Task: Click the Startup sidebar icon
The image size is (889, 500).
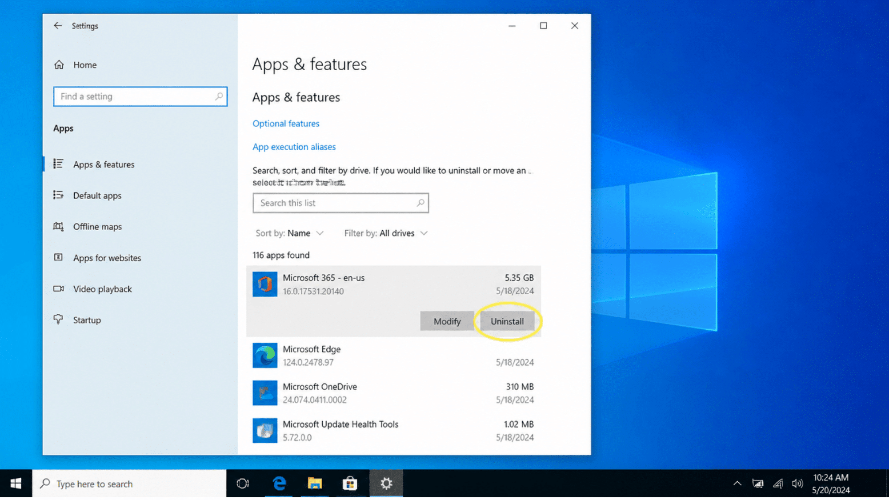Action: point(58,320)
